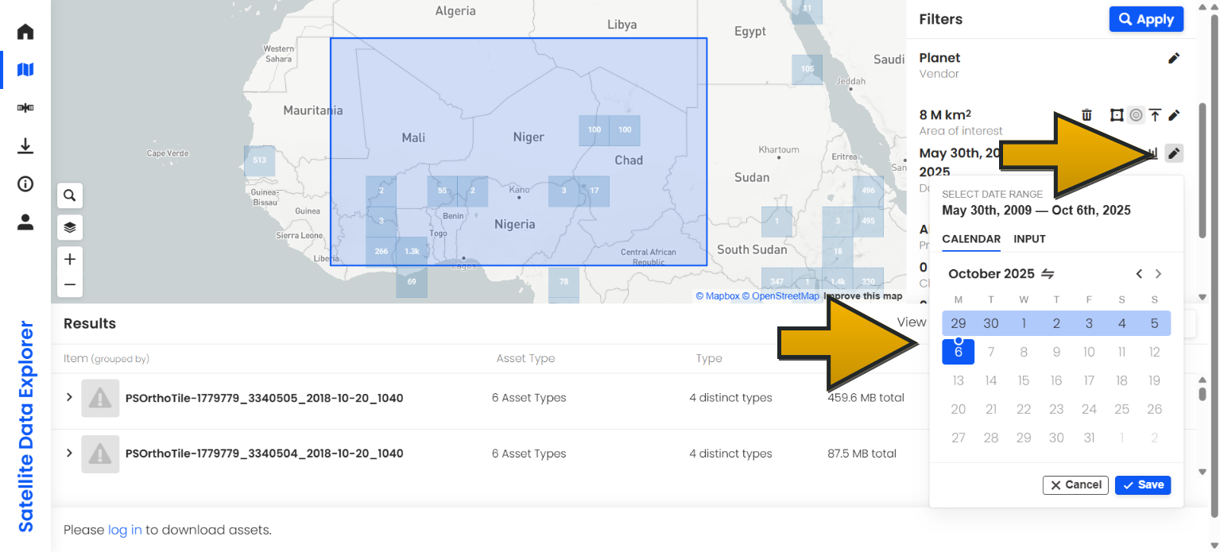1220x552 pixels.
Task: Open the Downloads section in the sidebar
Action: point(25,146)
